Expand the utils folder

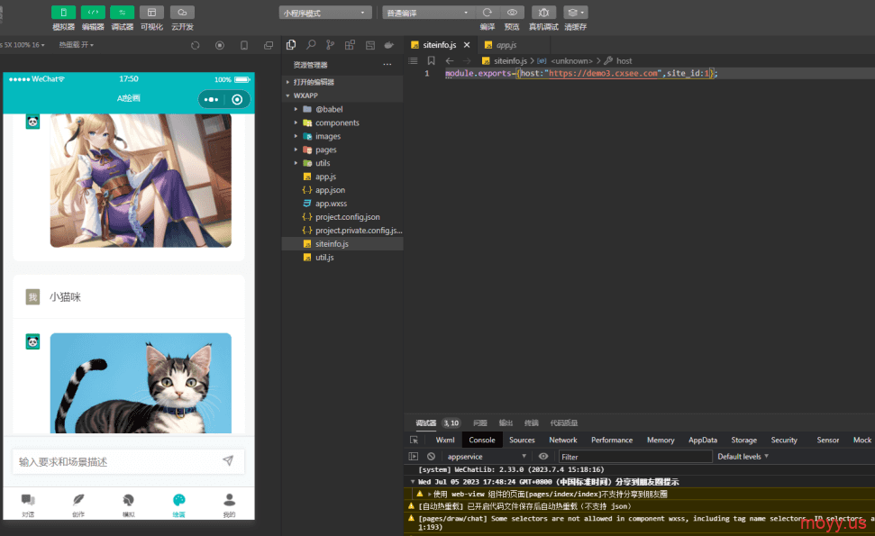(342, 163)
